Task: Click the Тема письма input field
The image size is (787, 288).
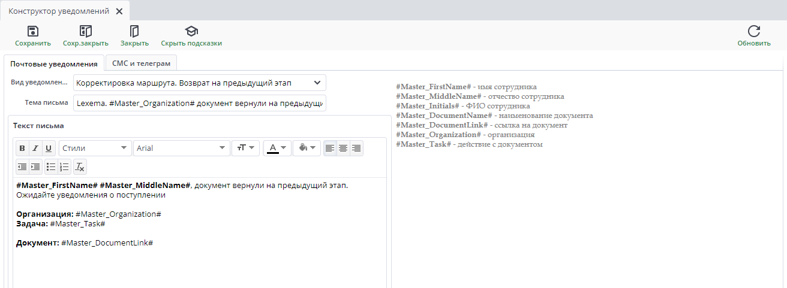Action: pyautogui.click(x=200, y=102)
